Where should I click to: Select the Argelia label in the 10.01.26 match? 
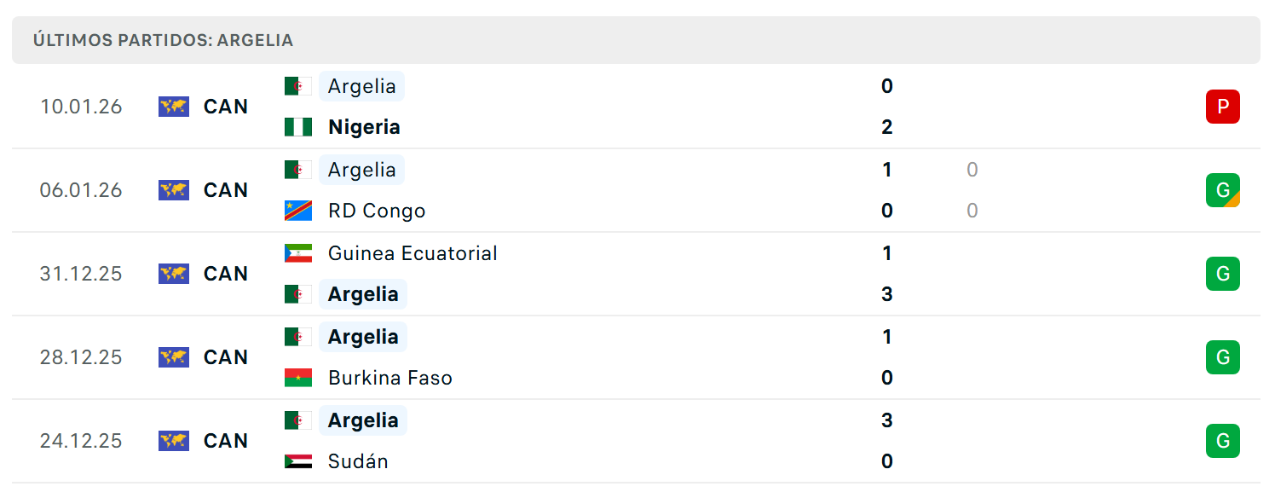coord(361,86)
